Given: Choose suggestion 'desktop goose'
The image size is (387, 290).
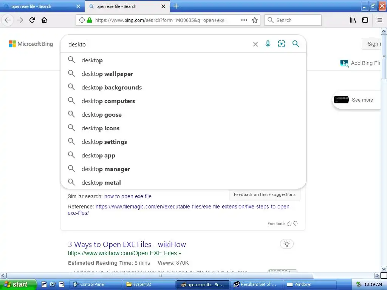Looking at the screenshot, I should point(183,114).
